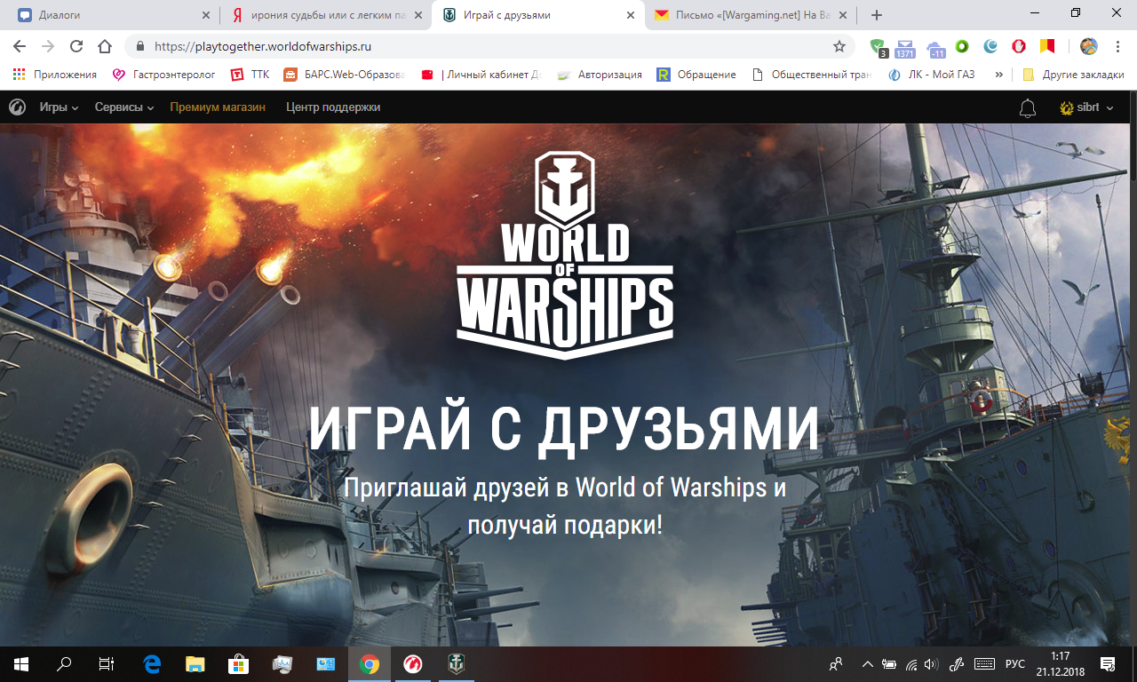The image size is (1137, 682).
Task: Go to the browser home page icon
Action: click(105, 46)
